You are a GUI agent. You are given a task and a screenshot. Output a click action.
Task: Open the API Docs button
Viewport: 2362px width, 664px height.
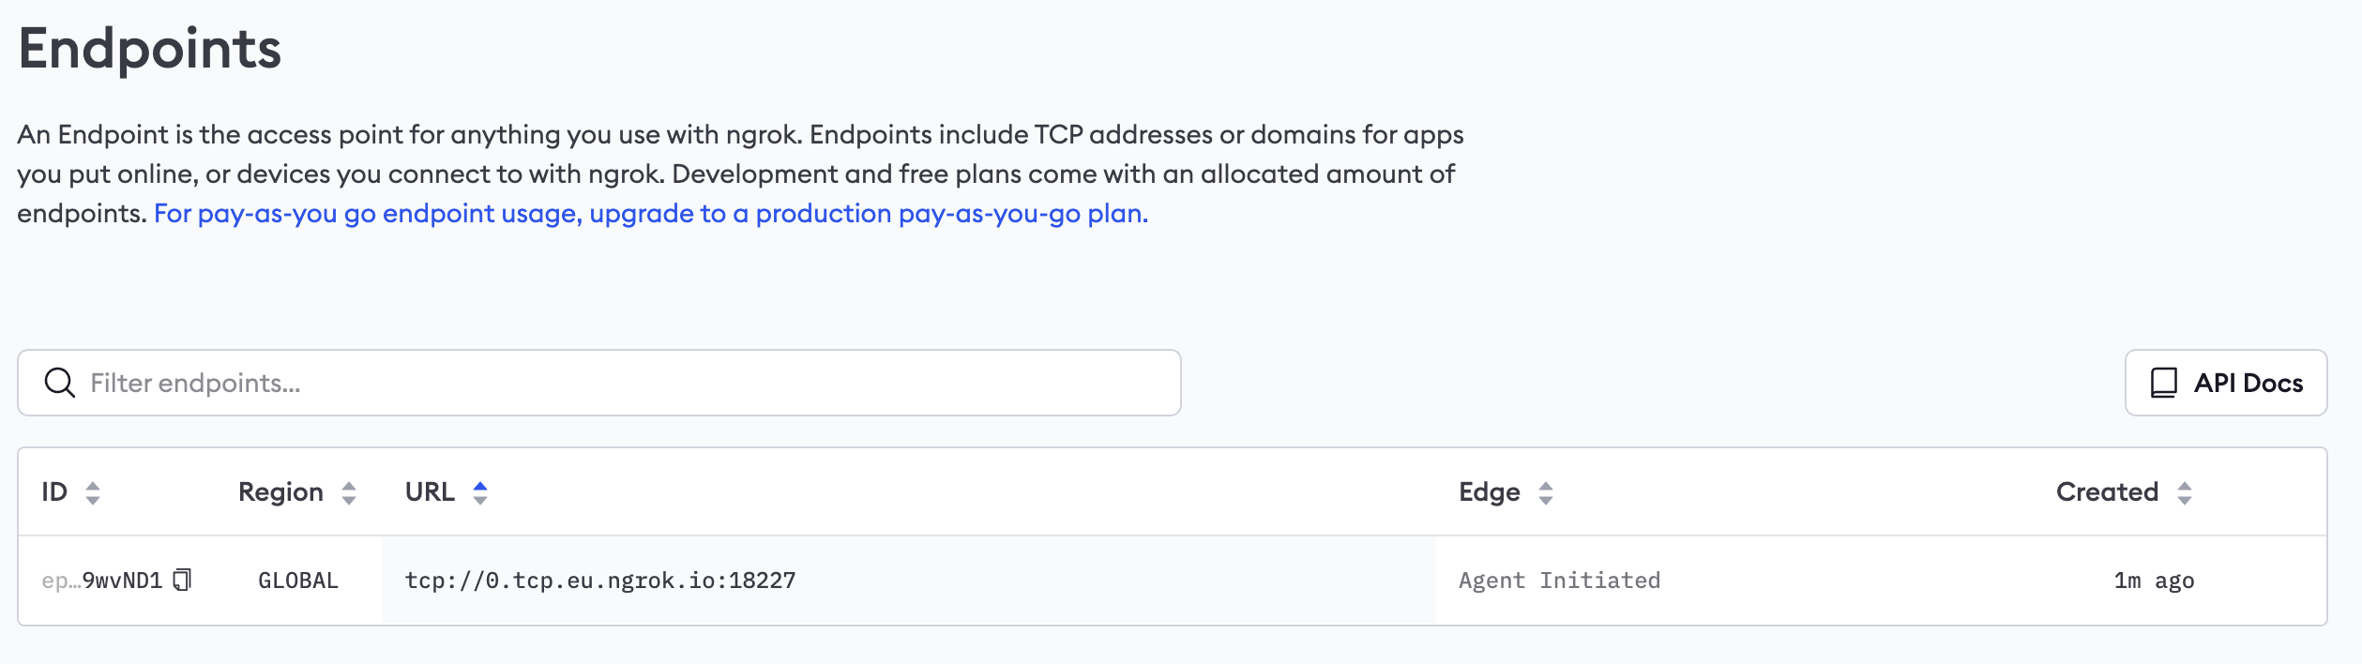2226,383
